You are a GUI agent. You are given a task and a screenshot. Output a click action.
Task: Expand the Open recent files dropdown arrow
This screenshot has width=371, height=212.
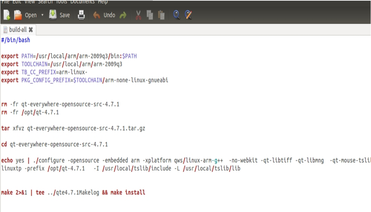click(42, 15)
